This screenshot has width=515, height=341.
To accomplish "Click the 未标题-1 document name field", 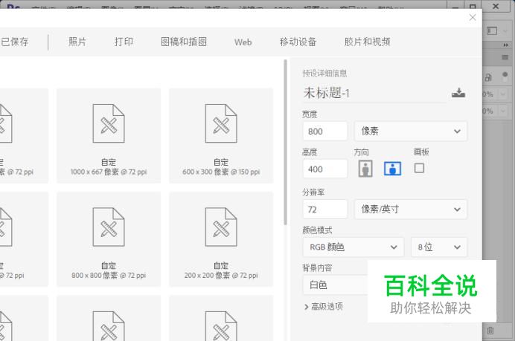I will (374, 93).
